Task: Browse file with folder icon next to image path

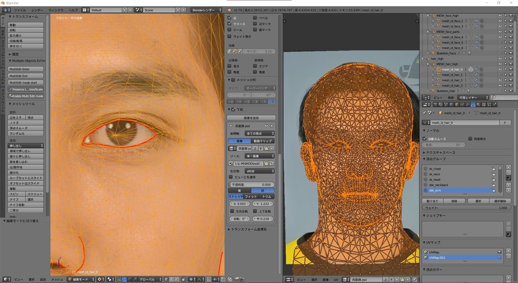Action: click(x=266, y=163)
